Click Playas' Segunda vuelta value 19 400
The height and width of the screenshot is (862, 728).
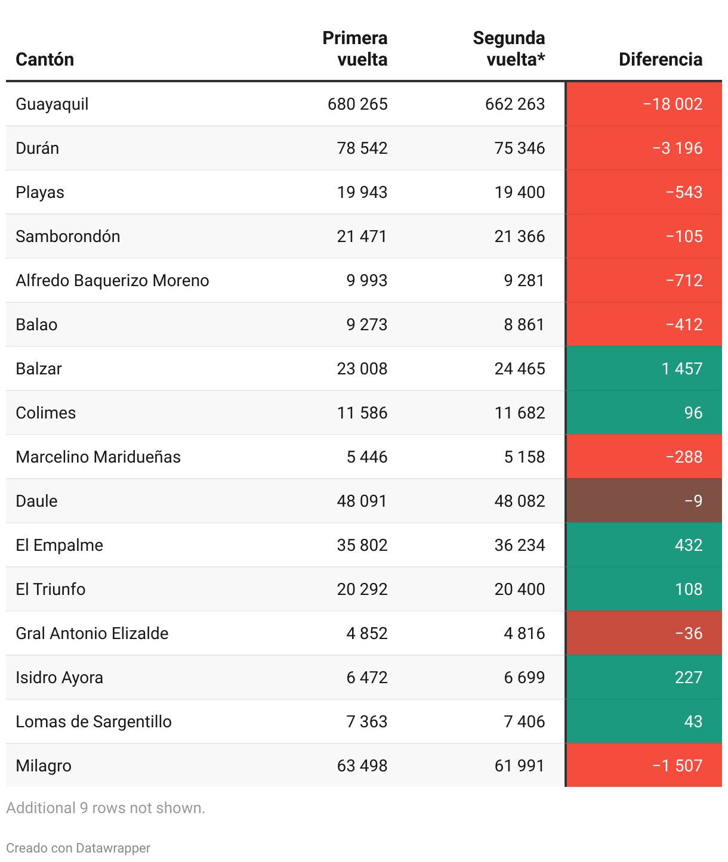click(x=519, y=193)
